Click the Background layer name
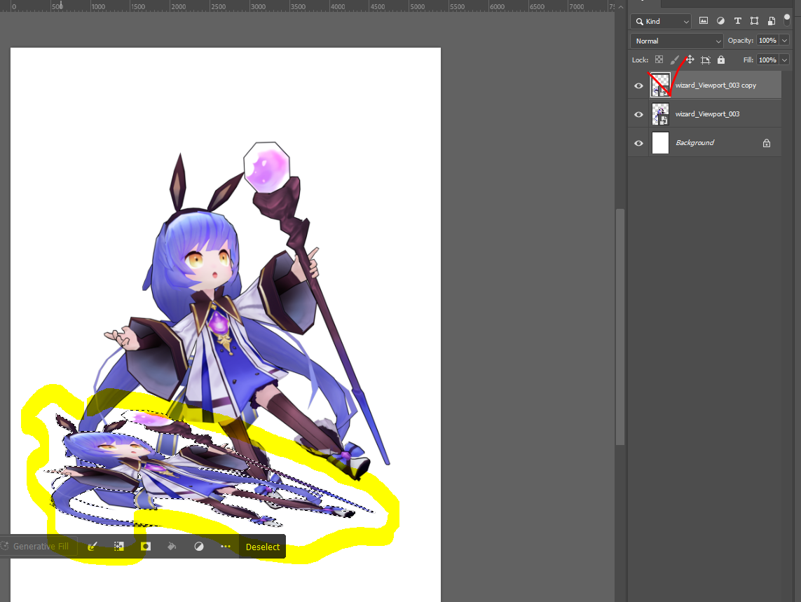This screenshot has width=801, height=602. 694,142
